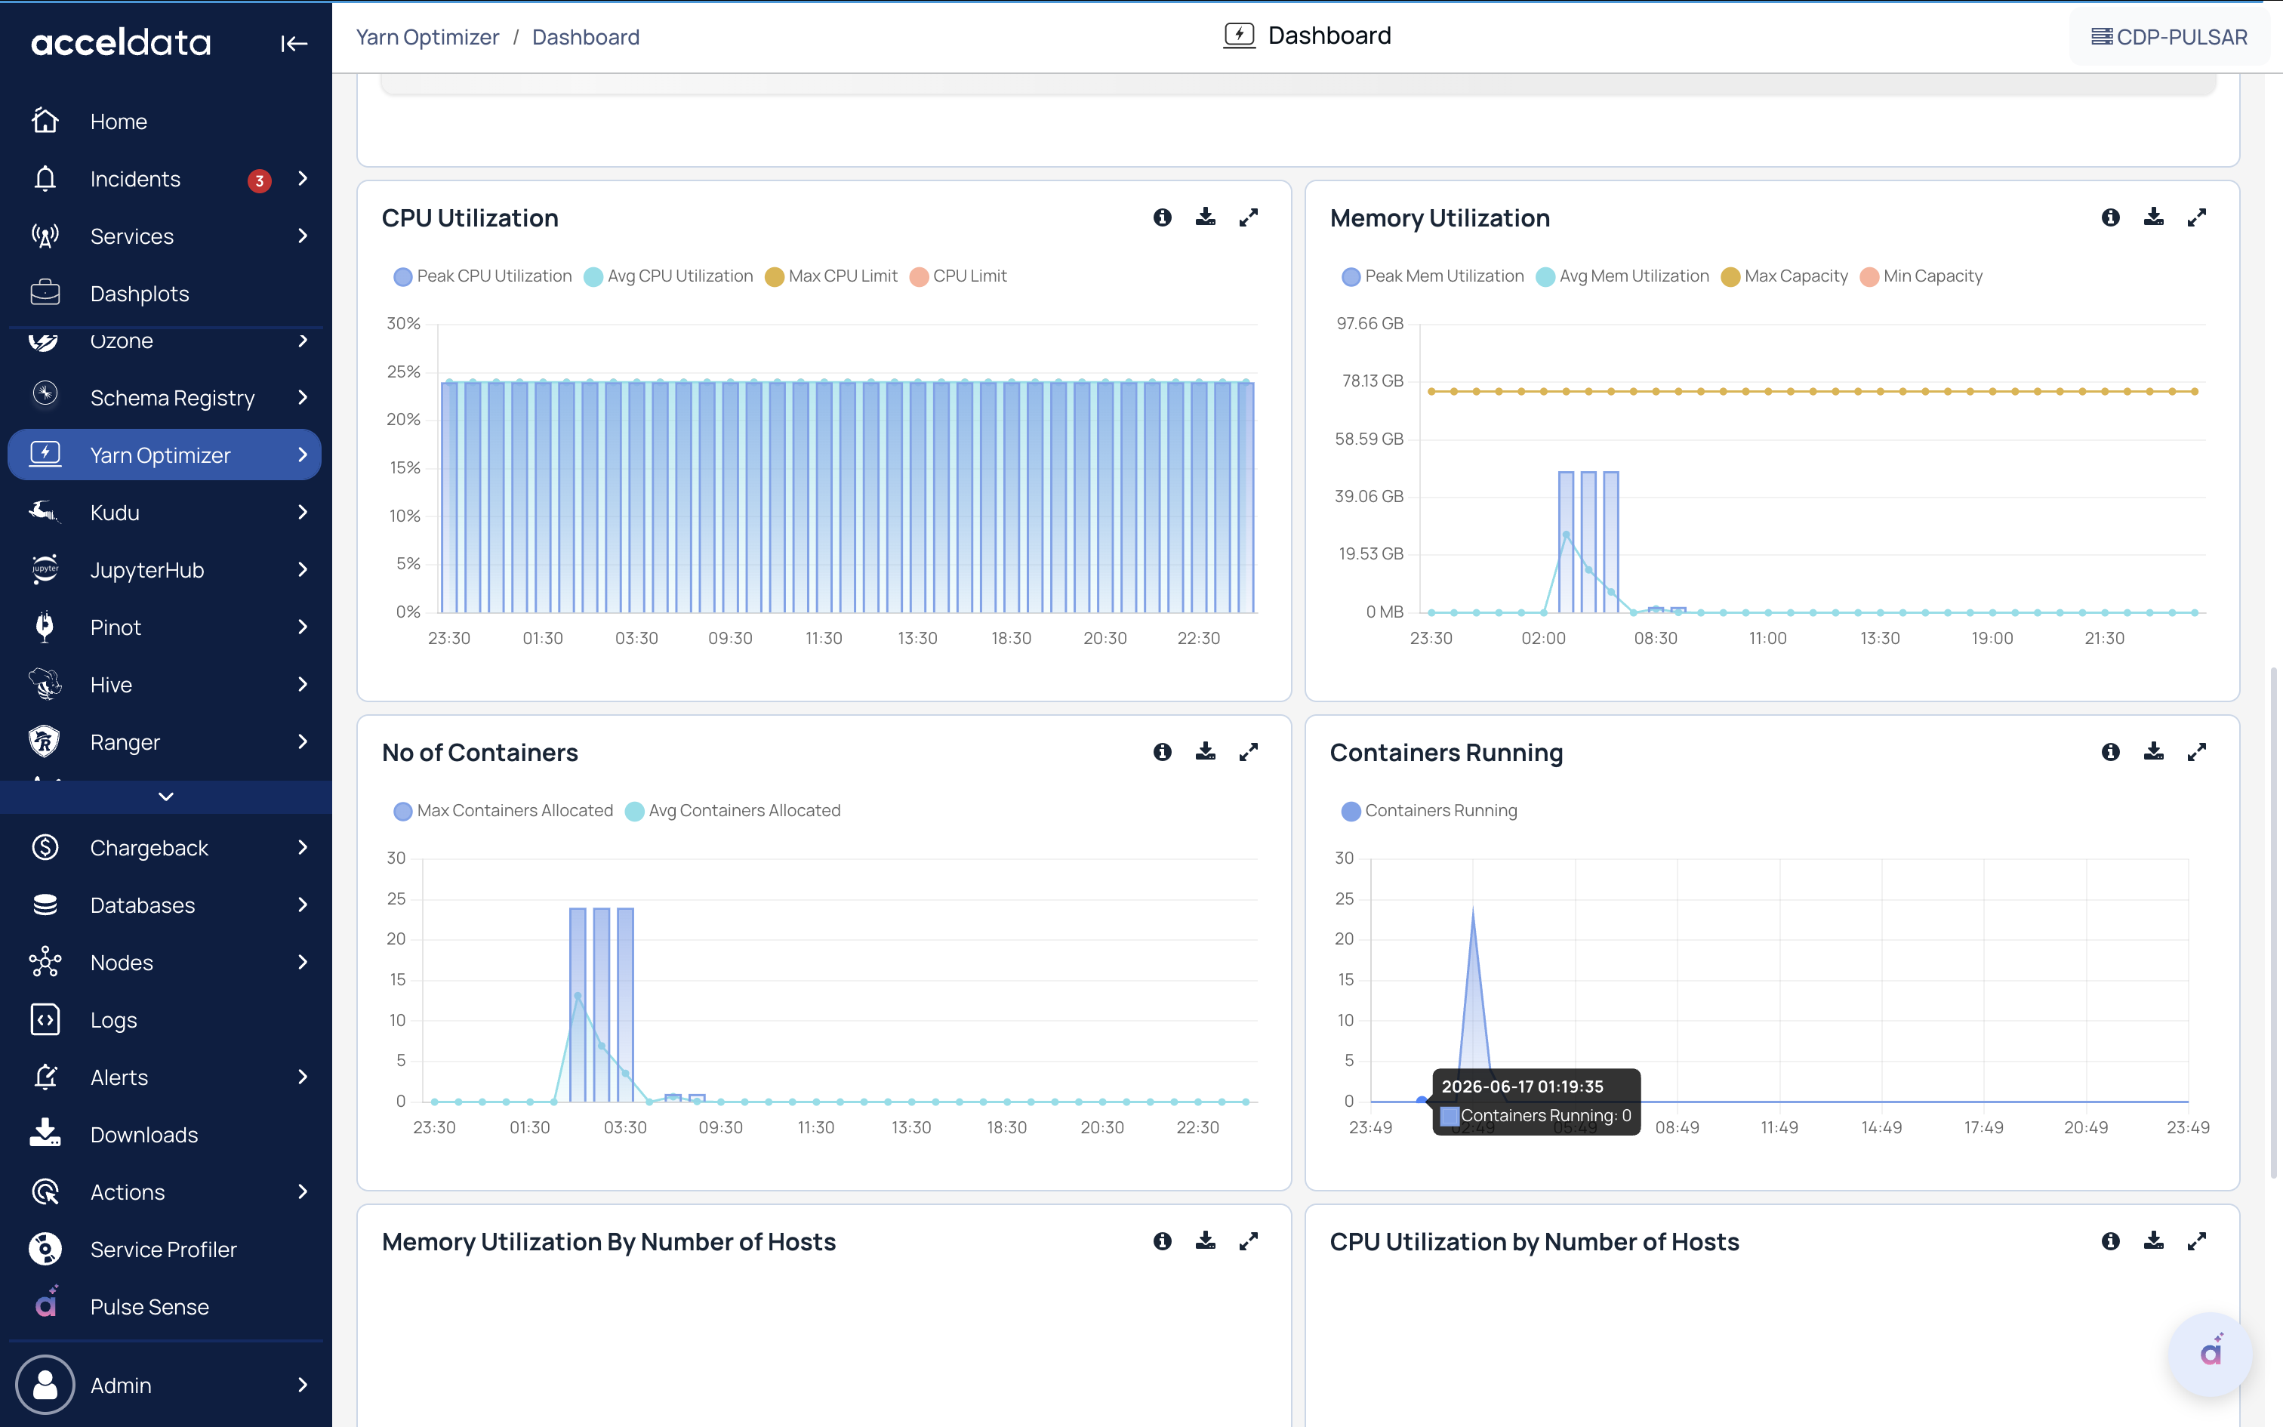Click the page vertical scrollbar

pyautogui.click(x=2274, y=923)
